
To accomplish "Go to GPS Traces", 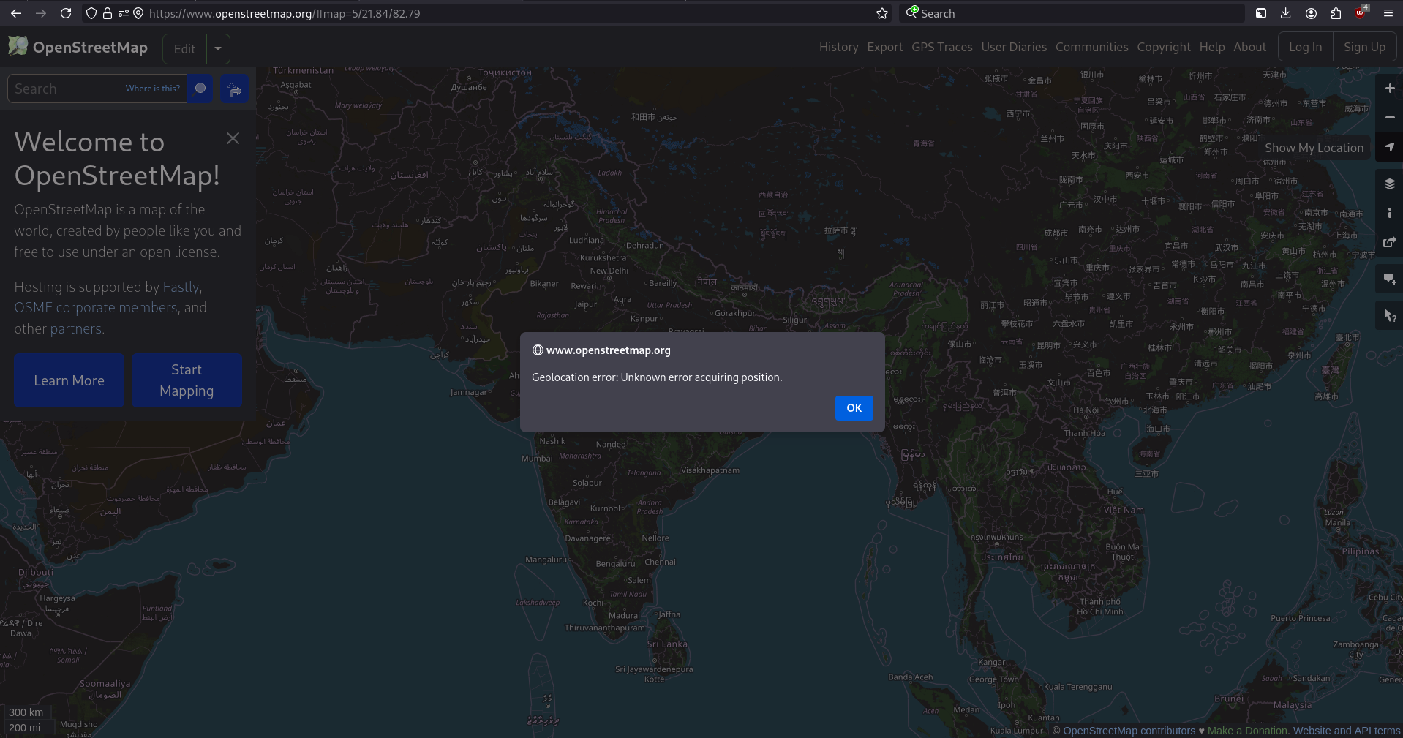I will point(941,47).
